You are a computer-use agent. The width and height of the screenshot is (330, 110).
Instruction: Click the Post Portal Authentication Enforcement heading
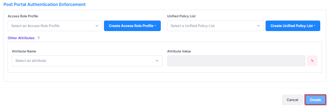(44, 5)
